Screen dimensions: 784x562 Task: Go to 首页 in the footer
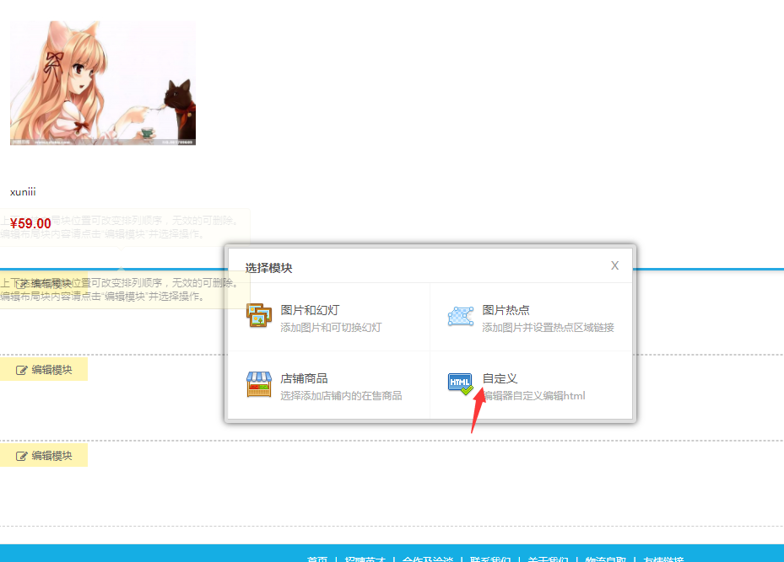317,559
